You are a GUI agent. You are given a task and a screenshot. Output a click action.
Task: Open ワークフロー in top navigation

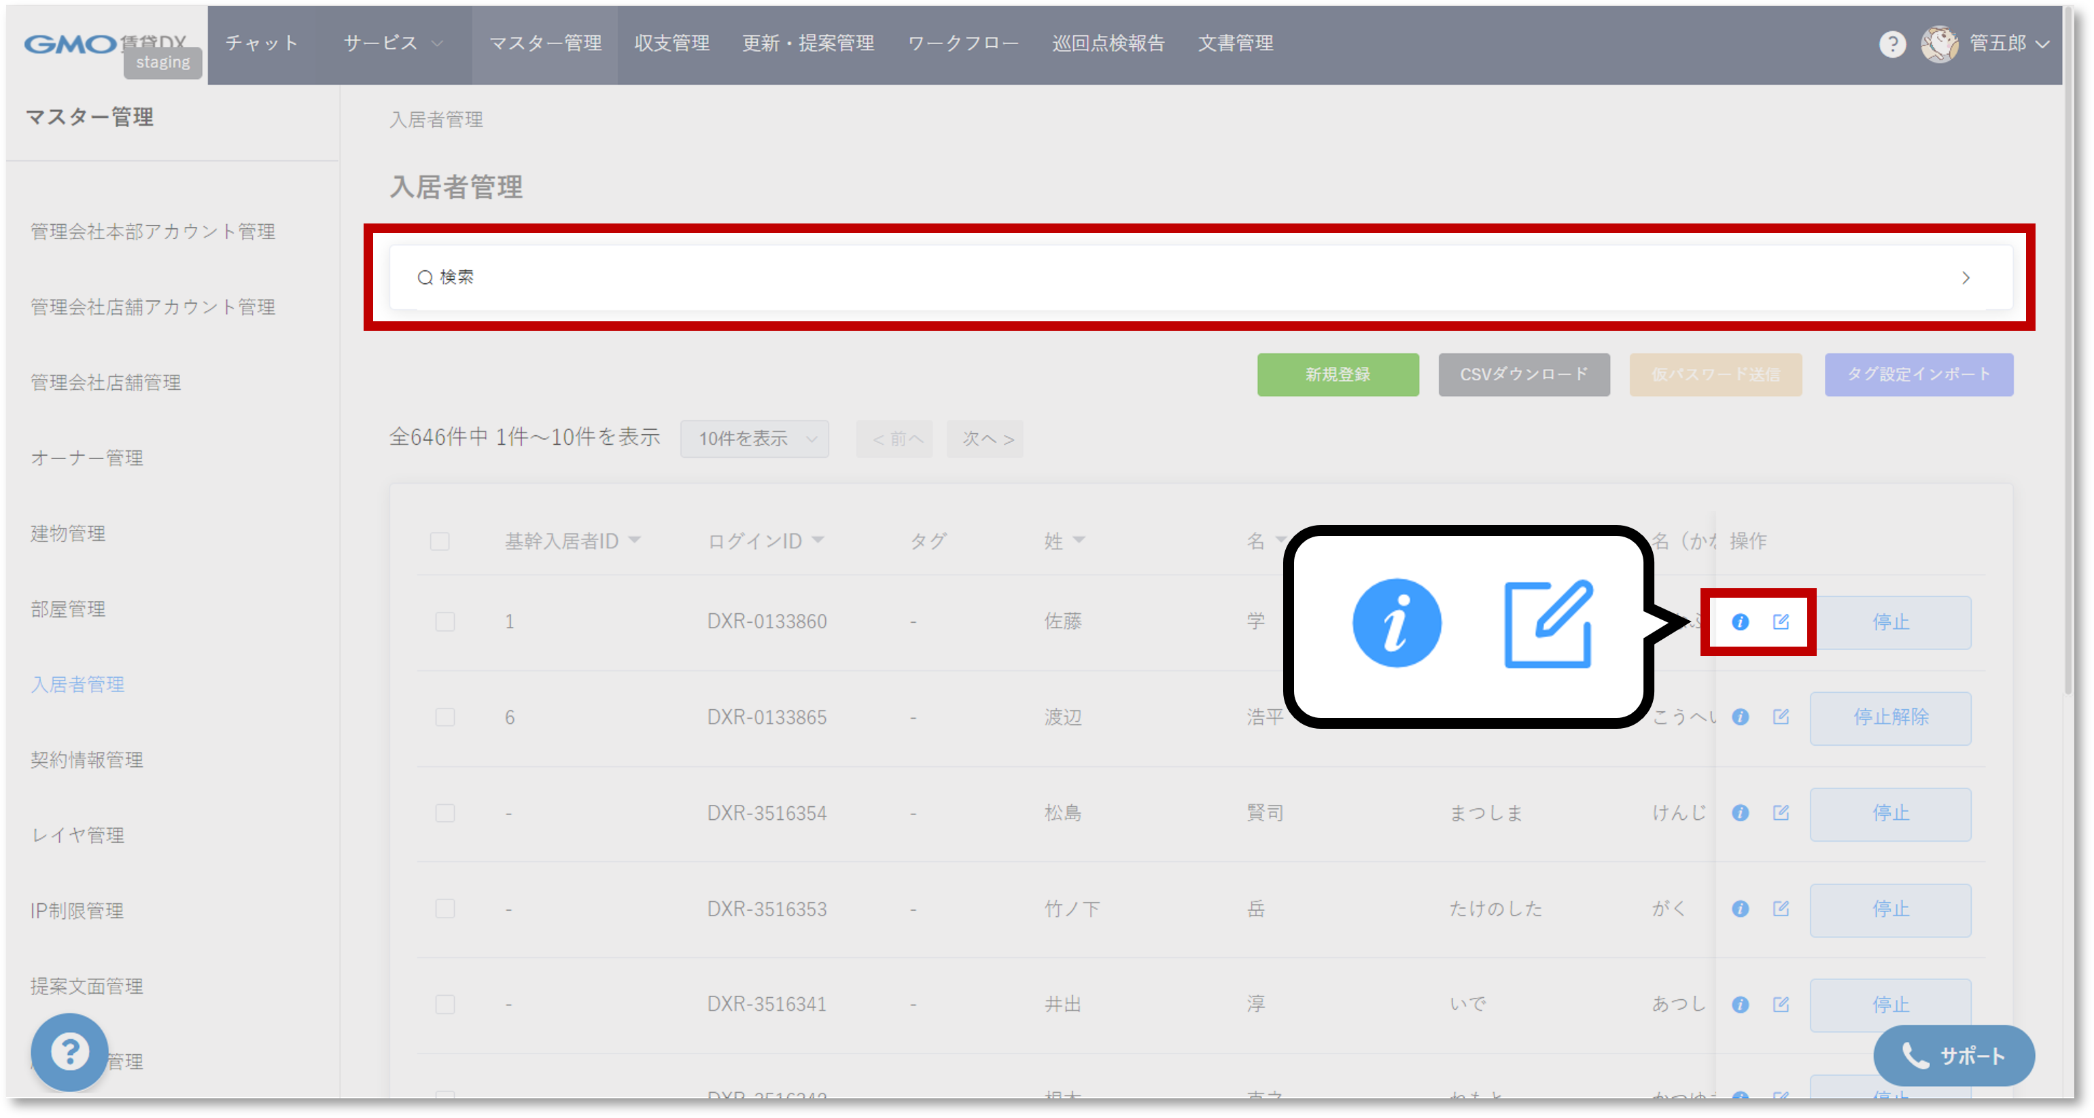962,44
